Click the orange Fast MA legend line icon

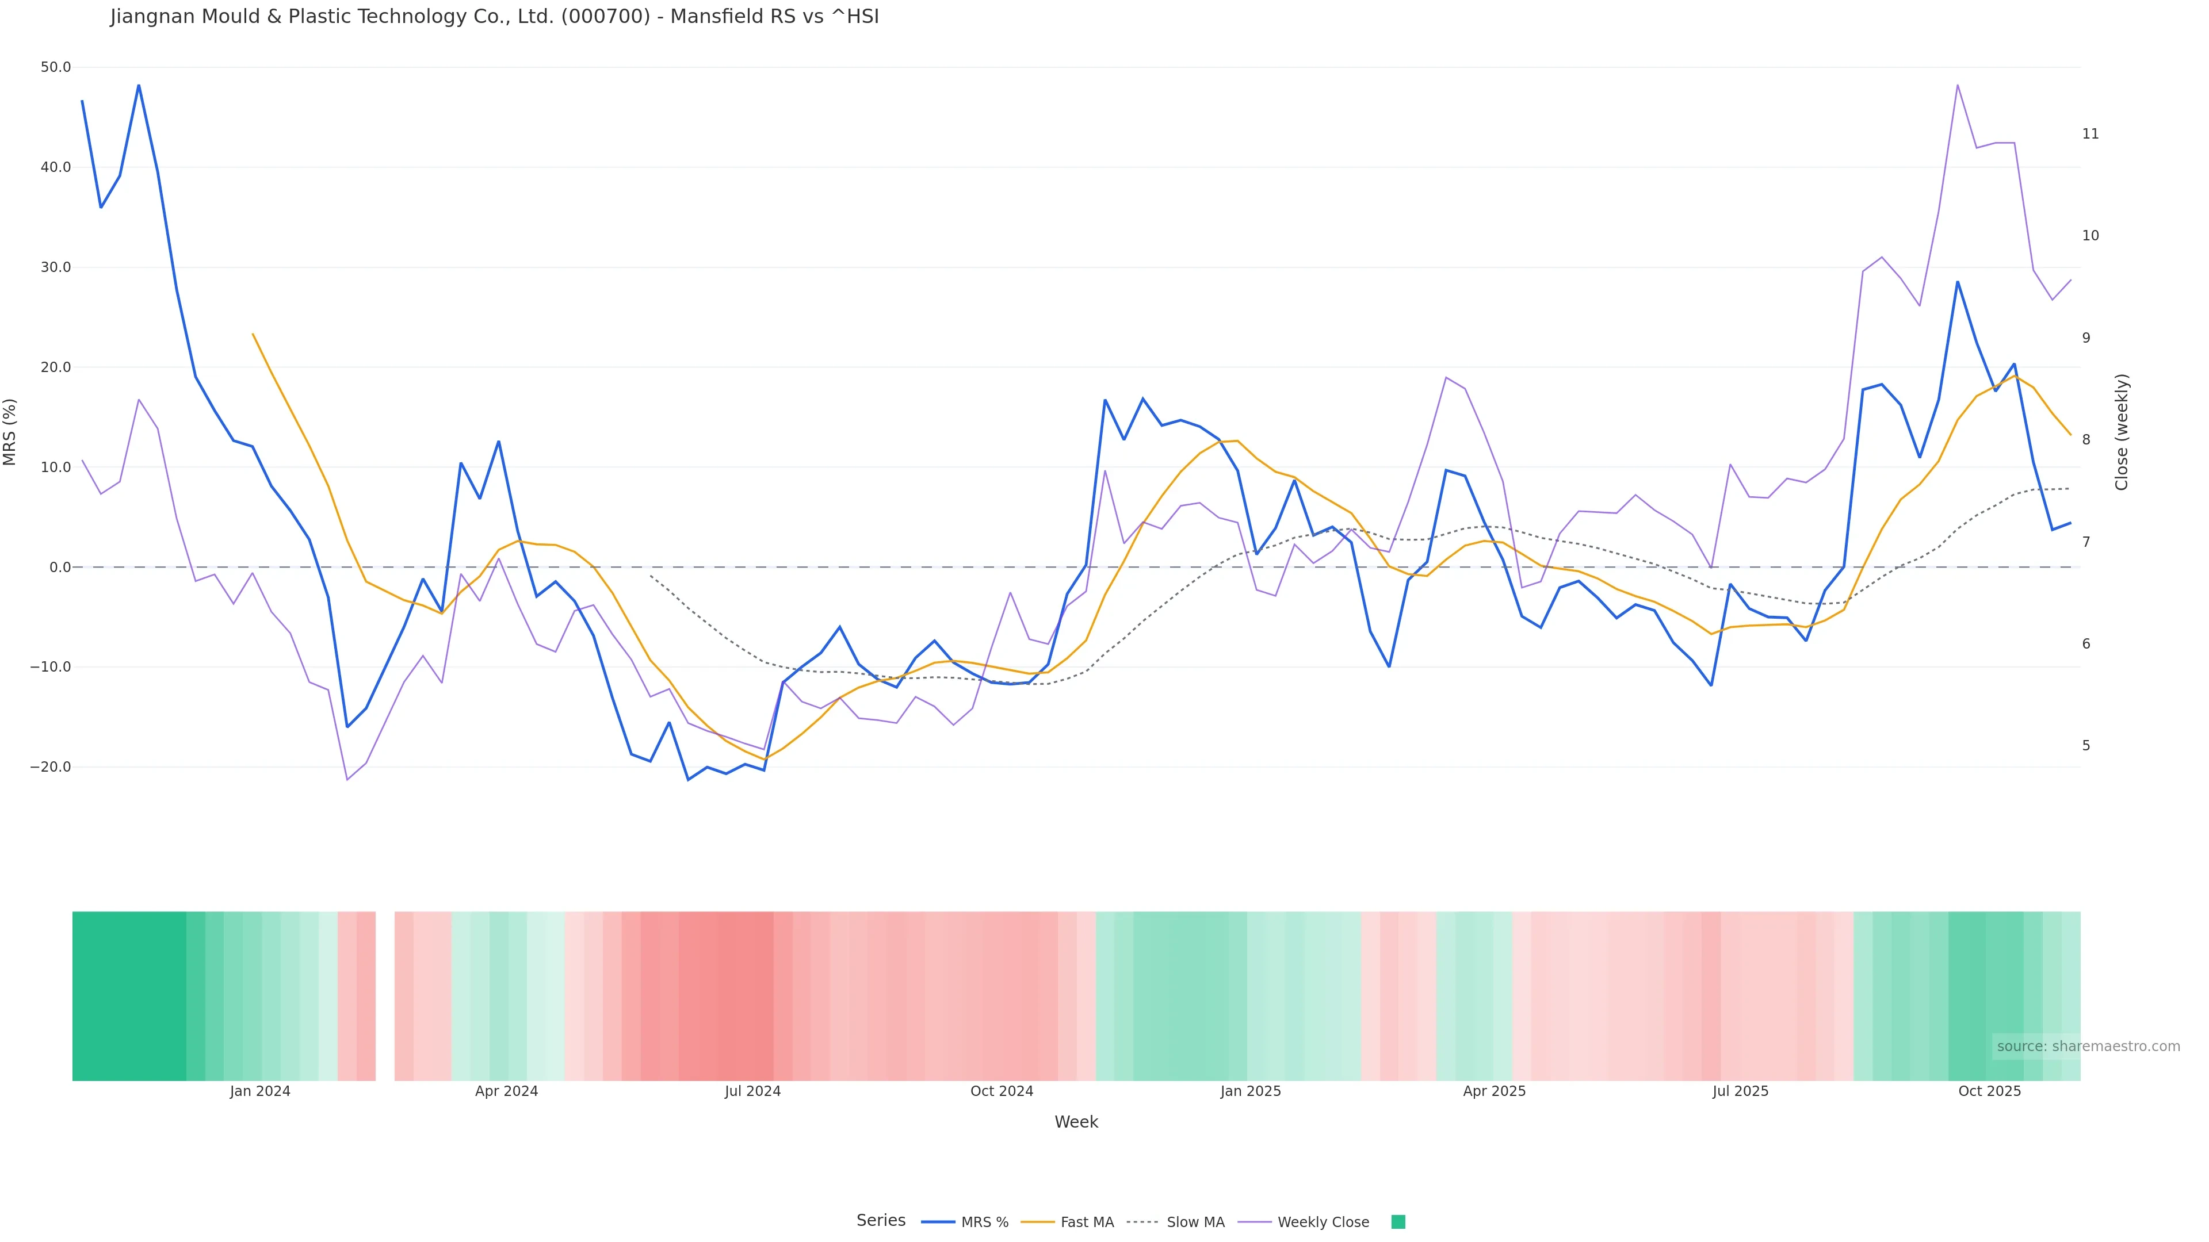click(1038, 1222)
